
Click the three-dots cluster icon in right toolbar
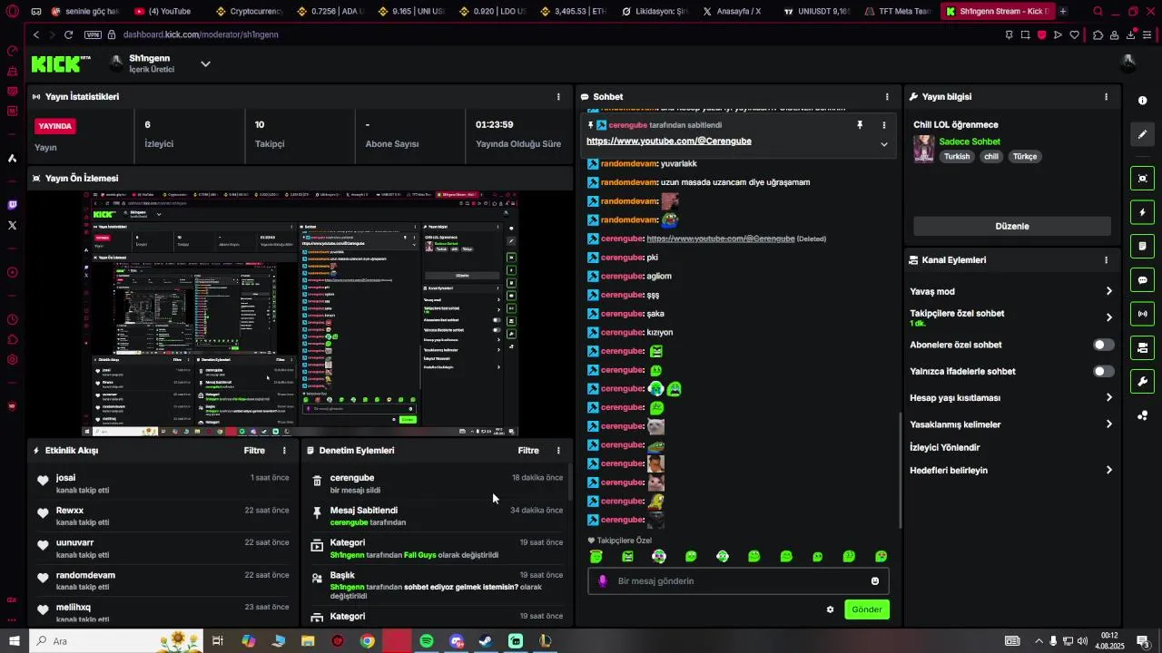click(x=1142, y=415)
